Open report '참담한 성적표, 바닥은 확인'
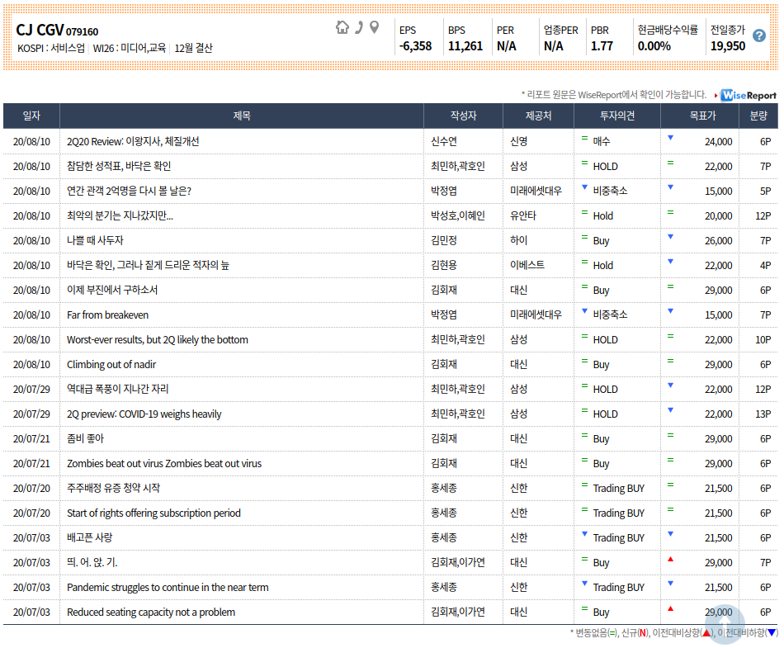 tap(119, 166)
